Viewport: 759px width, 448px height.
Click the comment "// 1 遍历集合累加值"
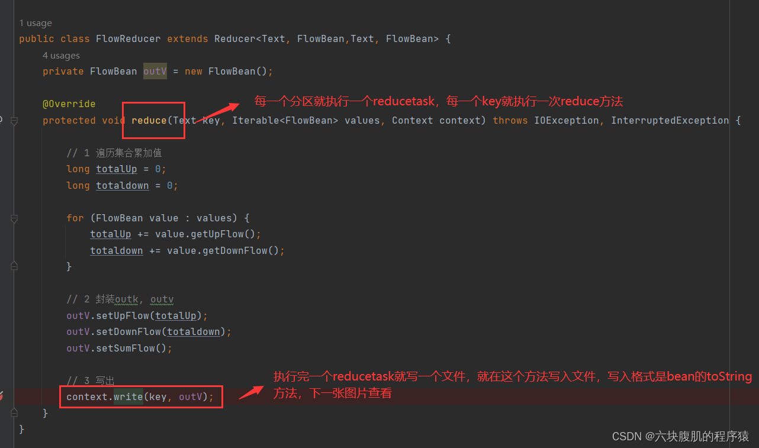114,153
